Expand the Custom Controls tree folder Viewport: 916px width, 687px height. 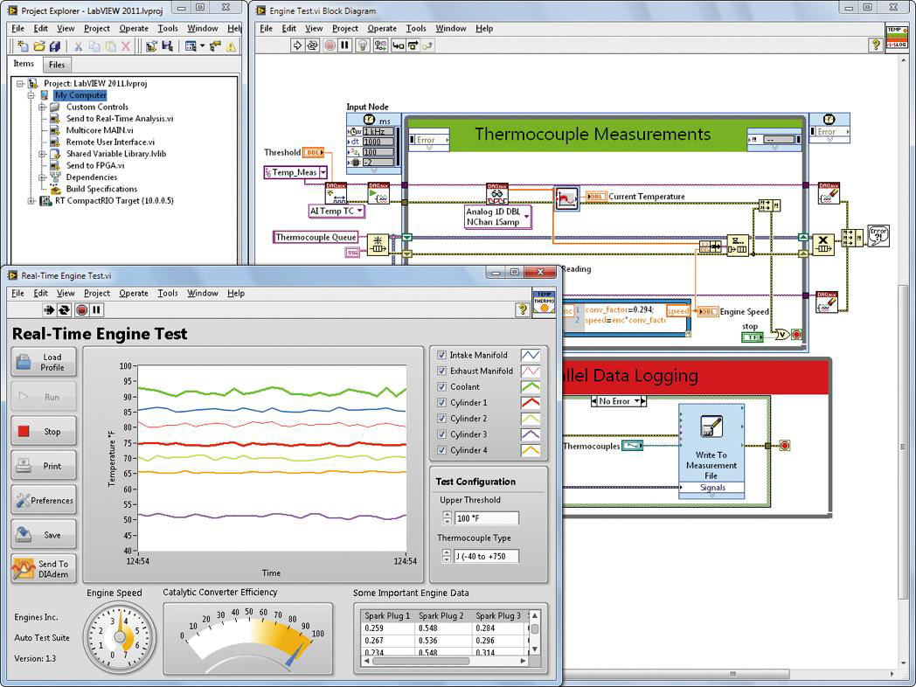(41, 107)
